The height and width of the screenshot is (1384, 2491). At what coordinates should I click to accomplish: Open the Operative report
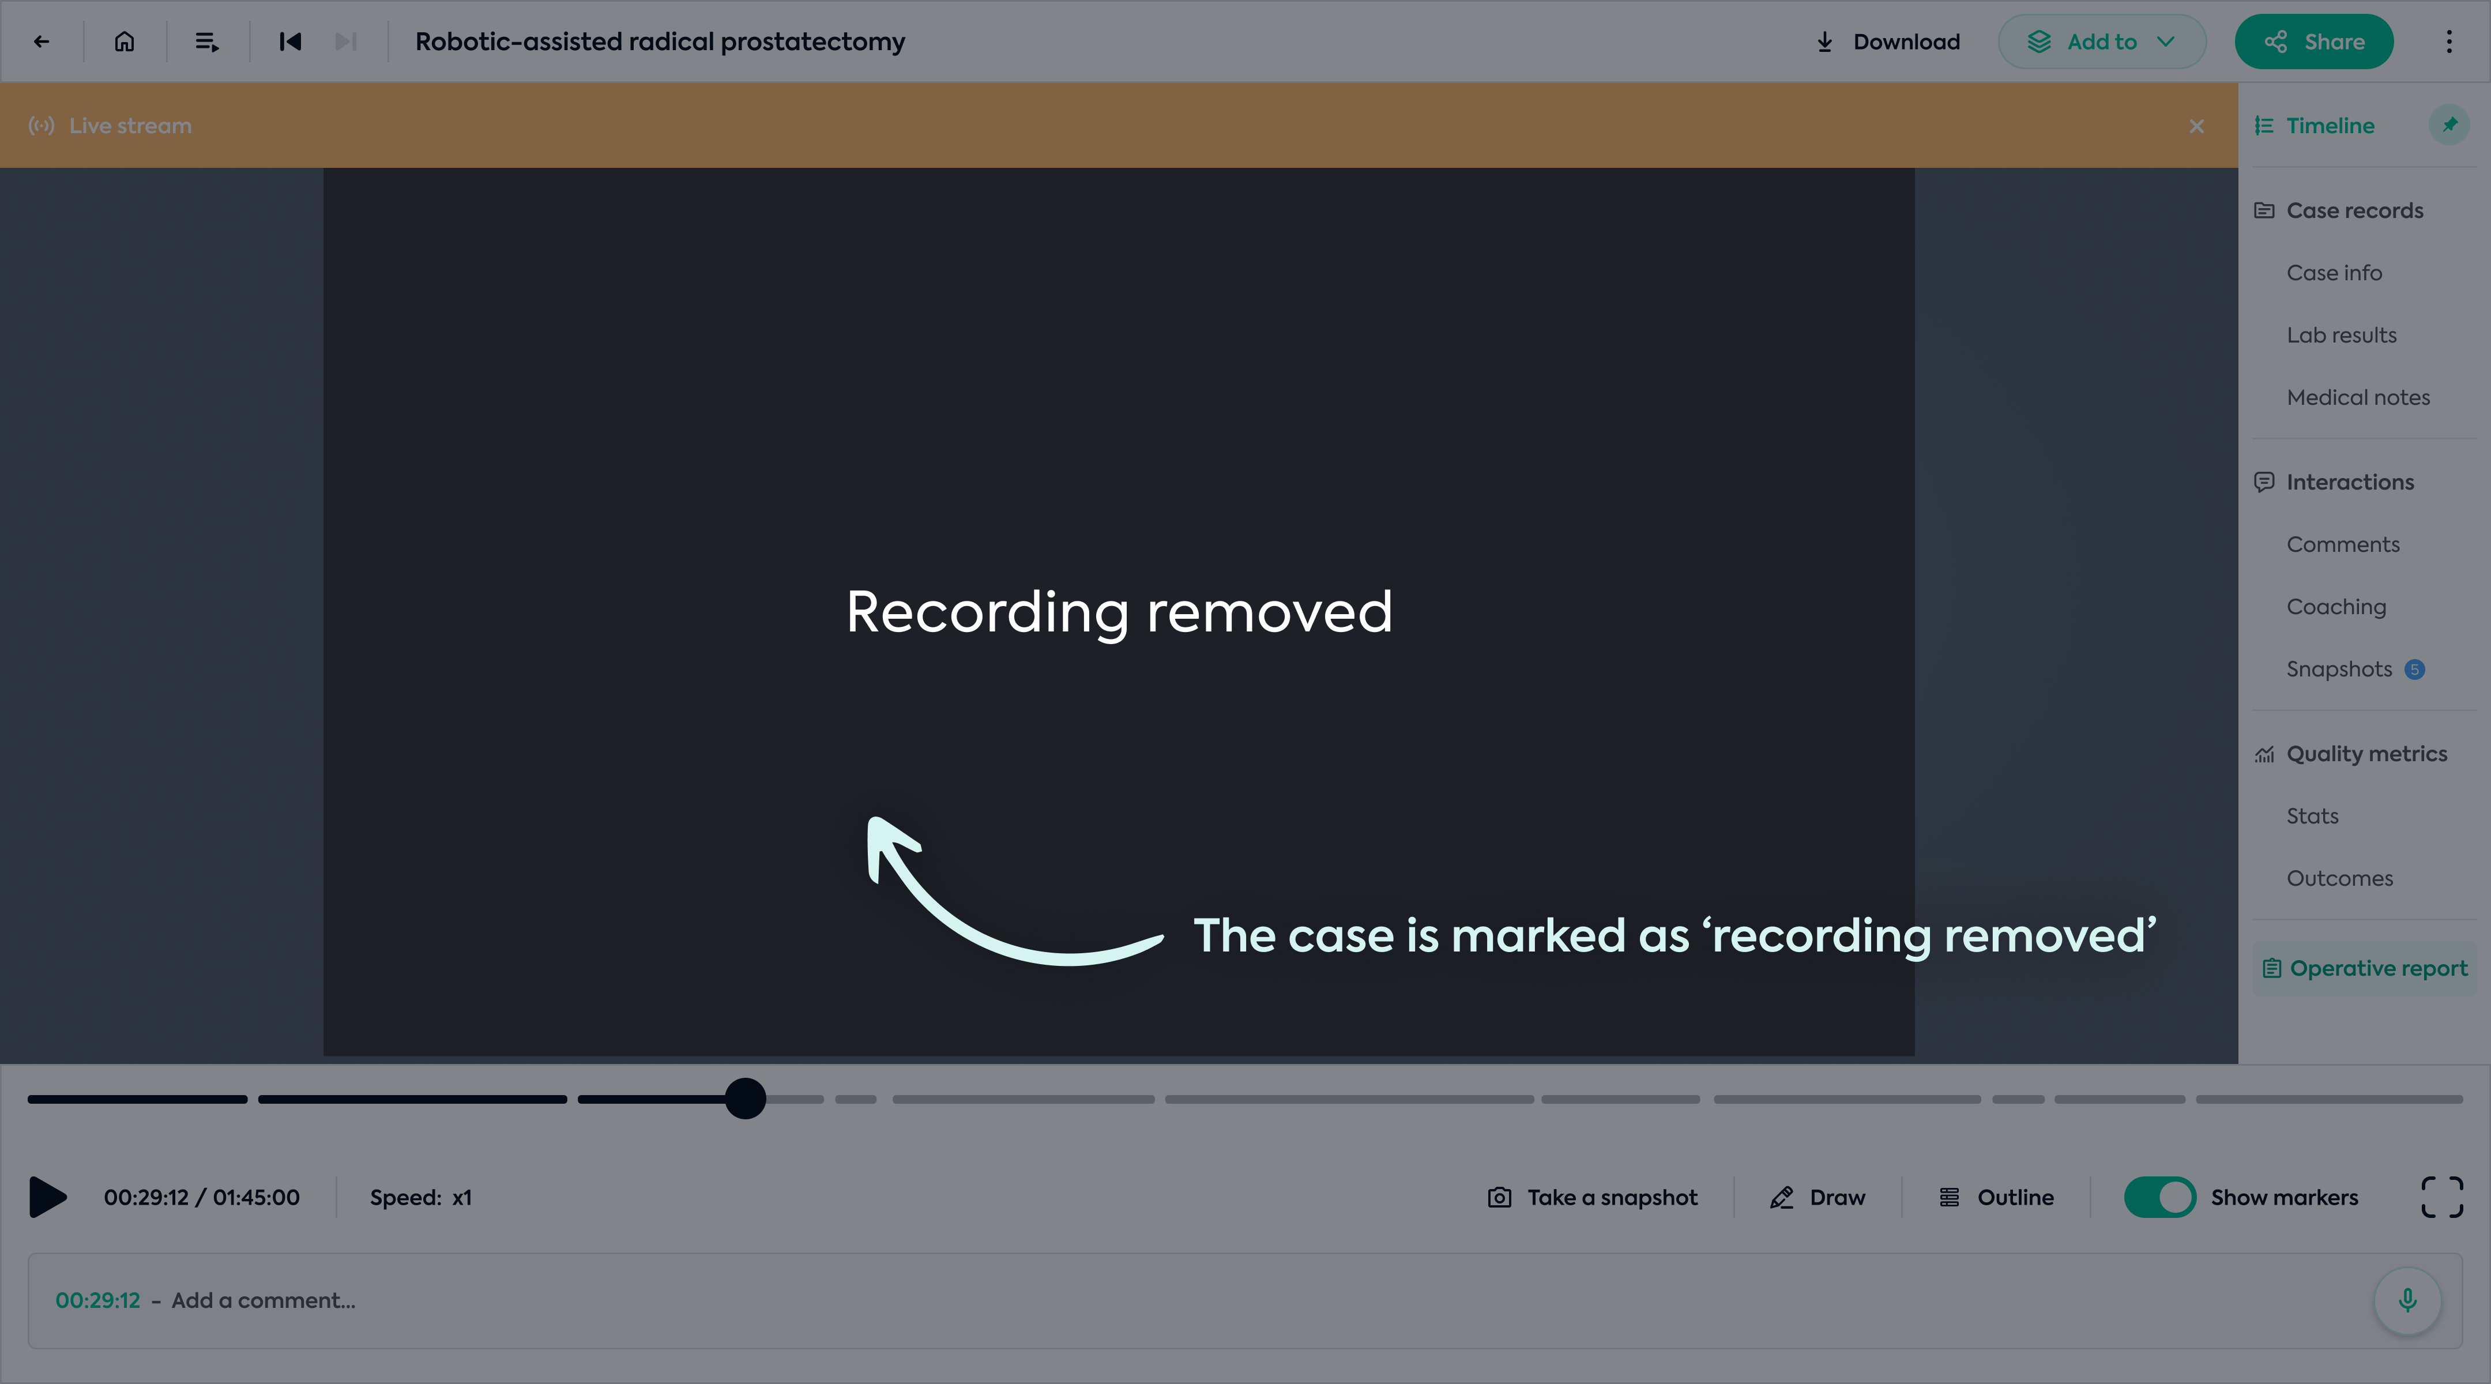click(2364, 968)
